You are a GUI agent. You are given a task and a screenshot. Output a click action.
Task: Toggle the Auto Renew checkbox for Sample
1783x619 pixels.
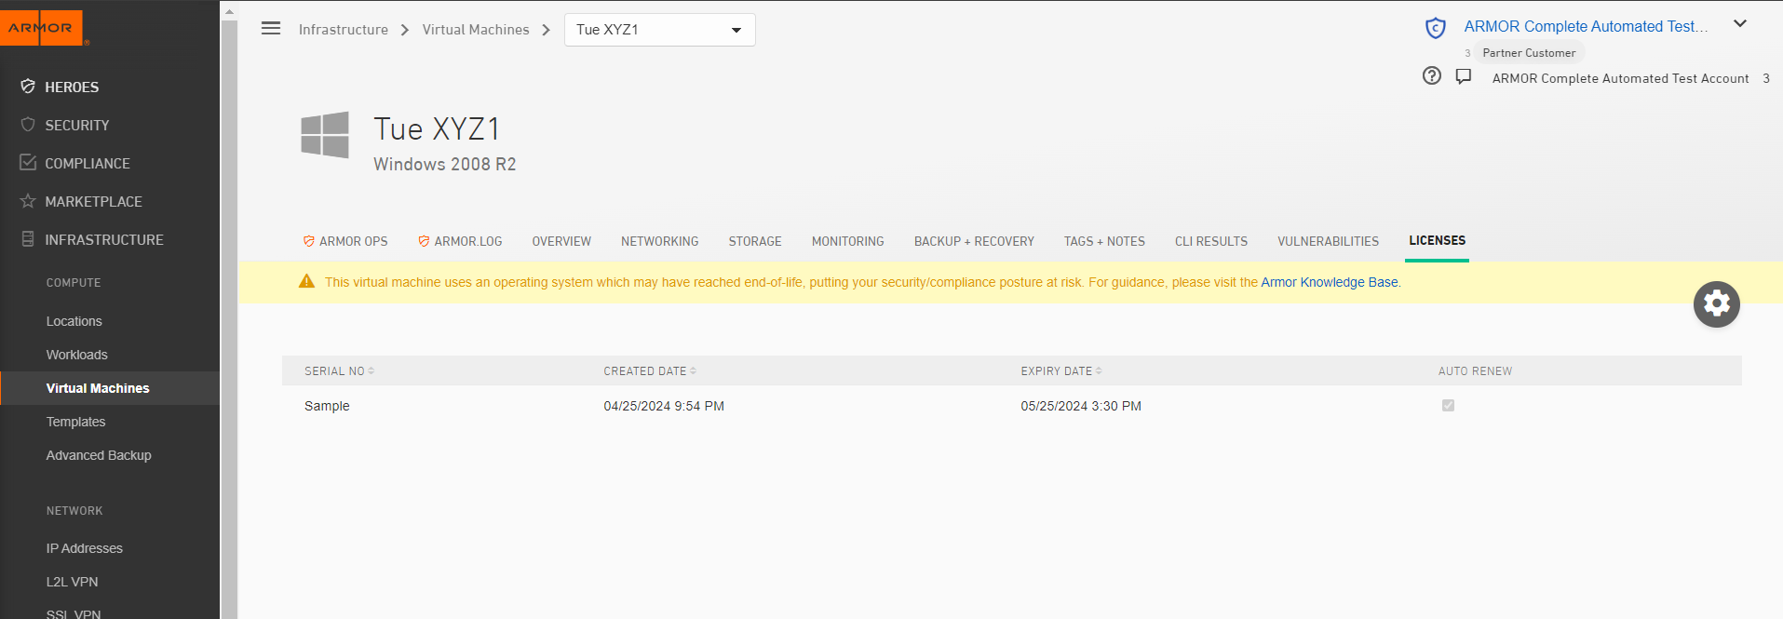pos(1448,406)
